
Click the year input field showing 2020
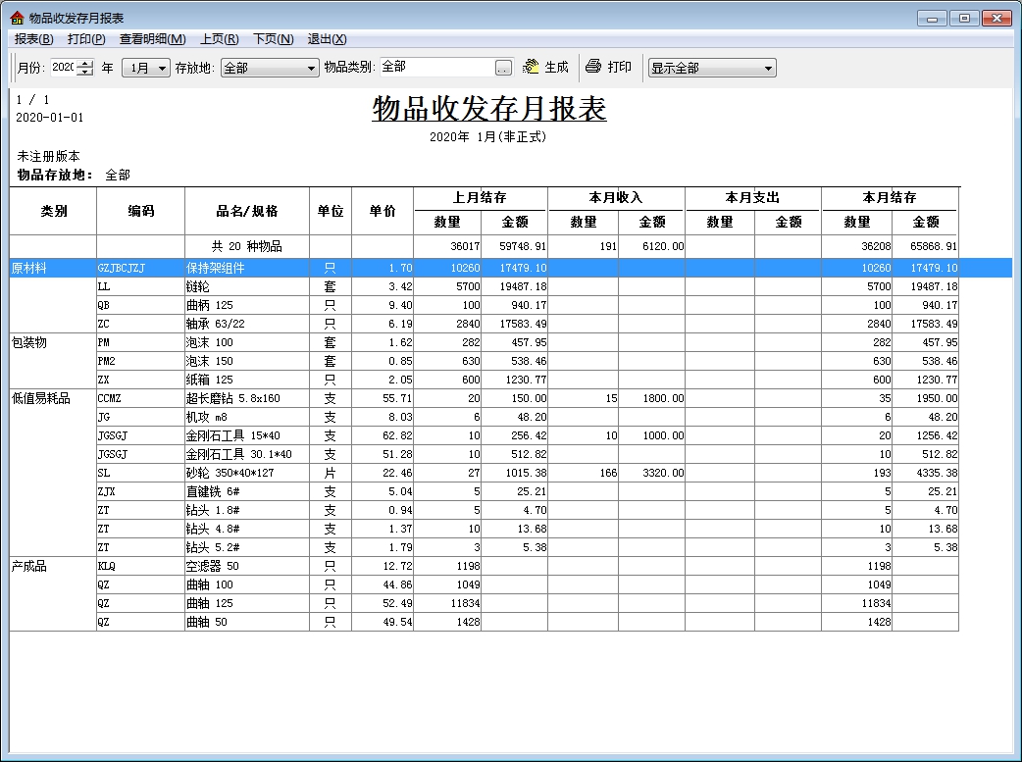[63, 68]
